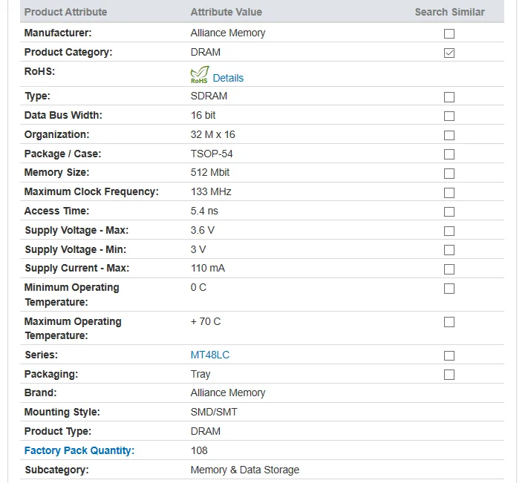Select the Organization 32 M x 16 checkbox
The image size is (528, 483).
(449, 135)
